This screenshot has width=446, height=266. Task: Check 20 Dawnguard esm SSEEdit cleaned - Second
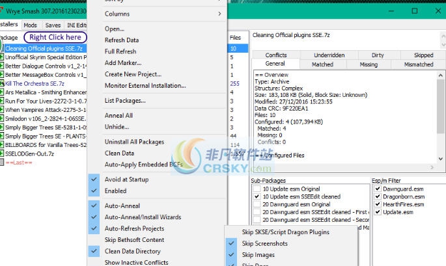tap(257, 220)
